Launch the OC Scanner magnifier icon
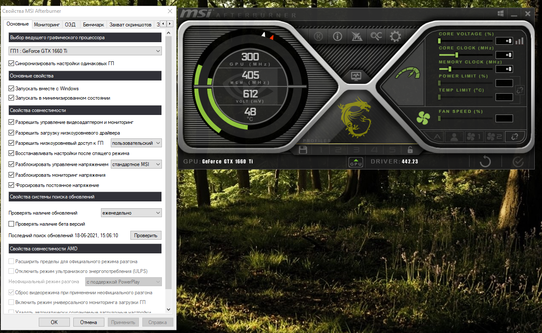The image size is (542, 333). point(376,36)
